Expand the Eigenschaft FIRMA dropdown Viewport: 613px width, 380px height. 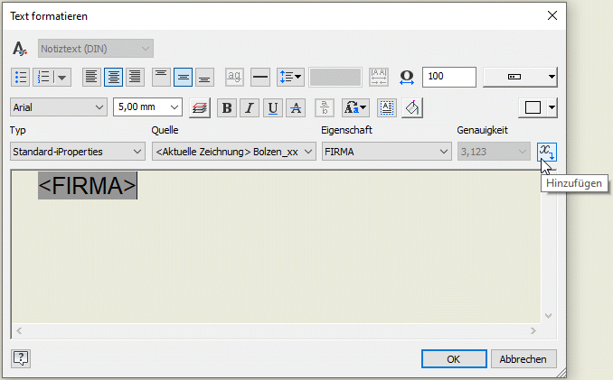387,152
